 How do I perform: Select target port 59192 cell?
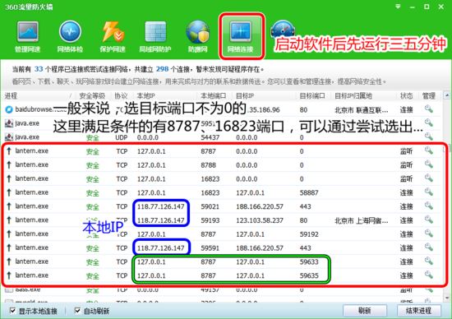click(x=309, y=234)
